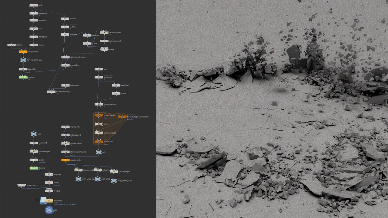Select the edit1 node

coord(34,29)
